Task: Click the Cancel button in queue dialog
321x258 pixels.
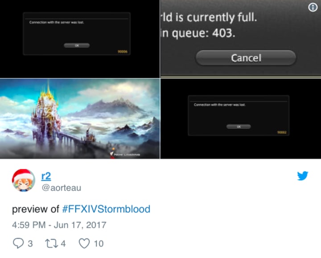Action: [246, 58]
